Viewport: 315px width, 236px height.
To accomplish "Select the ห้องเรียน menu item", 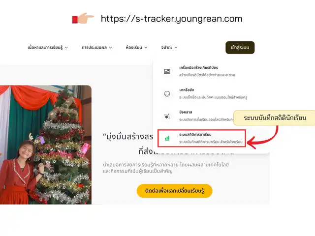I will [x=137, y=48].
